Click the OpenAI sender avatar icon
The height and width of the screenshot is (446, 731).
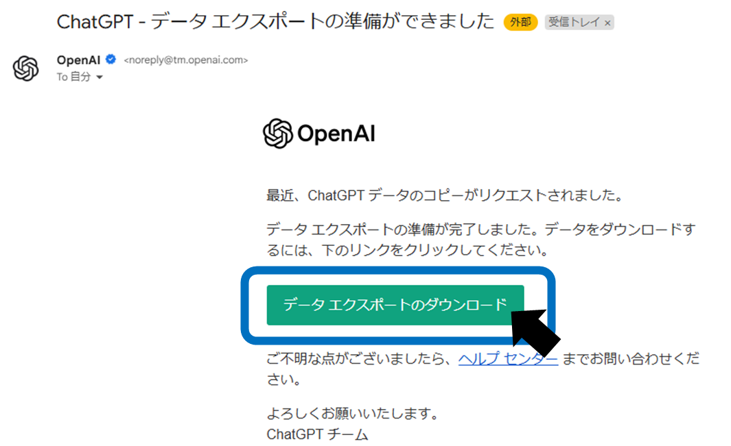[x=25, y=69]
